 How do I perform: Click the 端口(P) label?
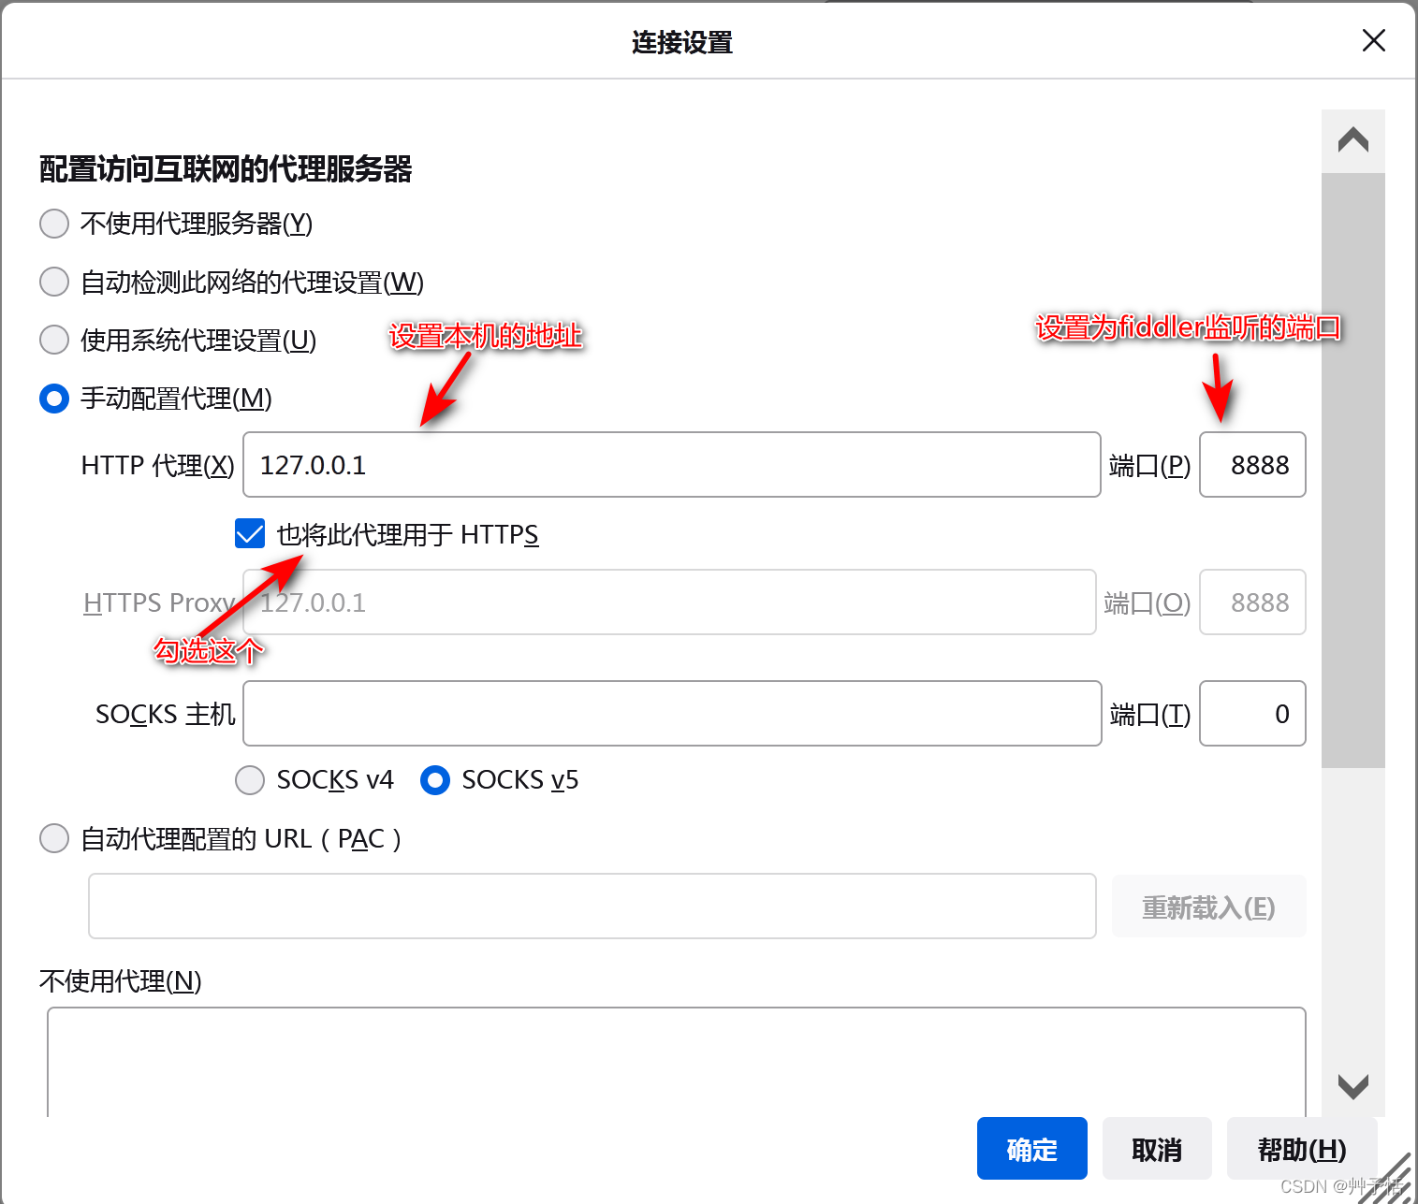pos(1149,465)
